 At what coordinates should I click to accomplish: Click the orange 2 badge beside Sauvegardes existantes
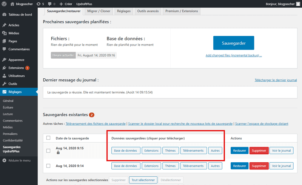92,115
